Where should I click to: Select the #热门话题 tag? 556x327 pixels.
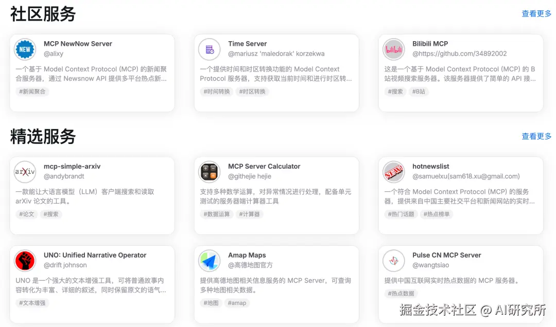coord(401,214)
